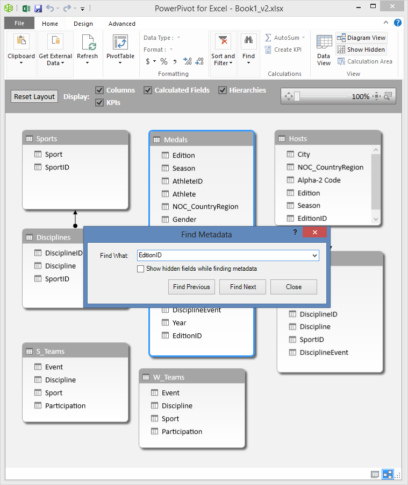Click grid view icon in status bar
Viewport: 408px width, 485px height.
[x=375, y=474]
